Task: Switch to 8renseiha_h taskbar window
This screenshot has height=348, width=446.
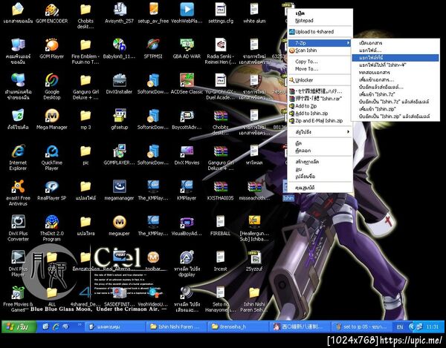Action: click(x=239, y=327)
